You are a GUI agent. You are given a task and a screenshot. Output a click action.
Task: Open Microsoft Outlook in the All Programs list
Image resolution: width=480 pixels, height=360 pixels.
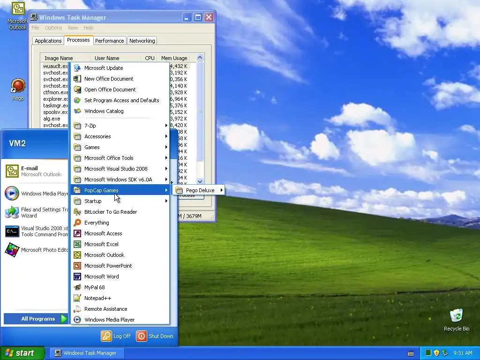[x=120, y=255]
